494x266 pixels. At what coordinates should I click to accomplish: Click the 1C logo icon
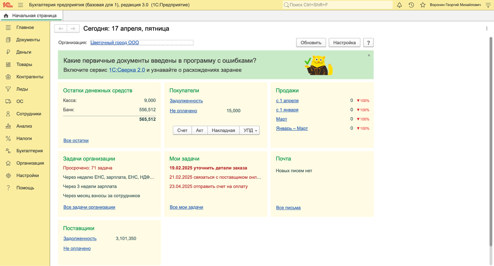[7, 5]
